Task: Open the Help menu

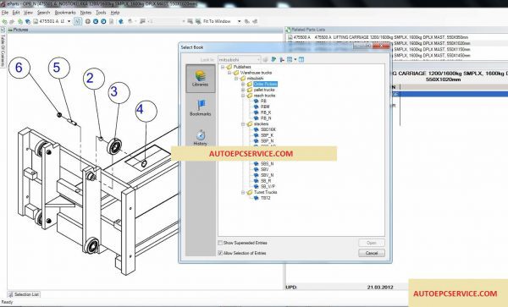Action: click(115, 13)
